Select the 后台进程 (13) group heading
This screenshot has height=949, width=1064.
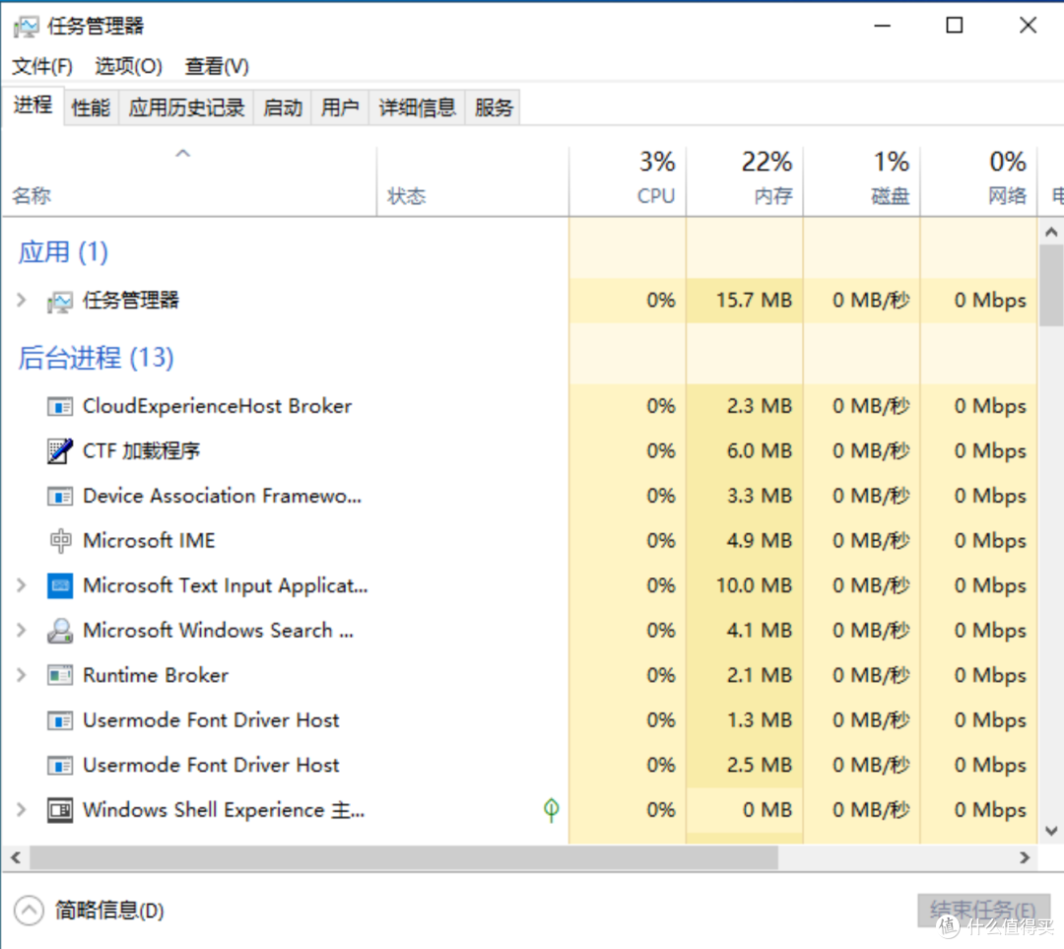[x=96, y=358]
